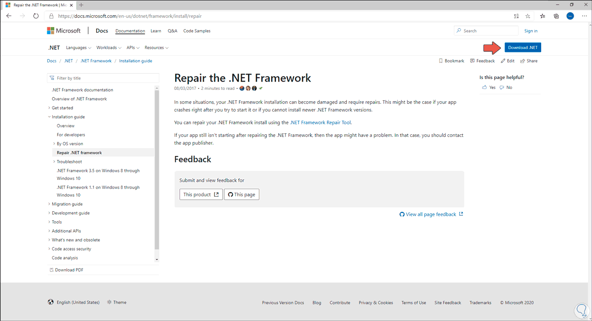Select Code Samples in the top menu
Image resolution: width=592 pixels, height=321 pixels.
pyautogui.click(x=197, y=31)
